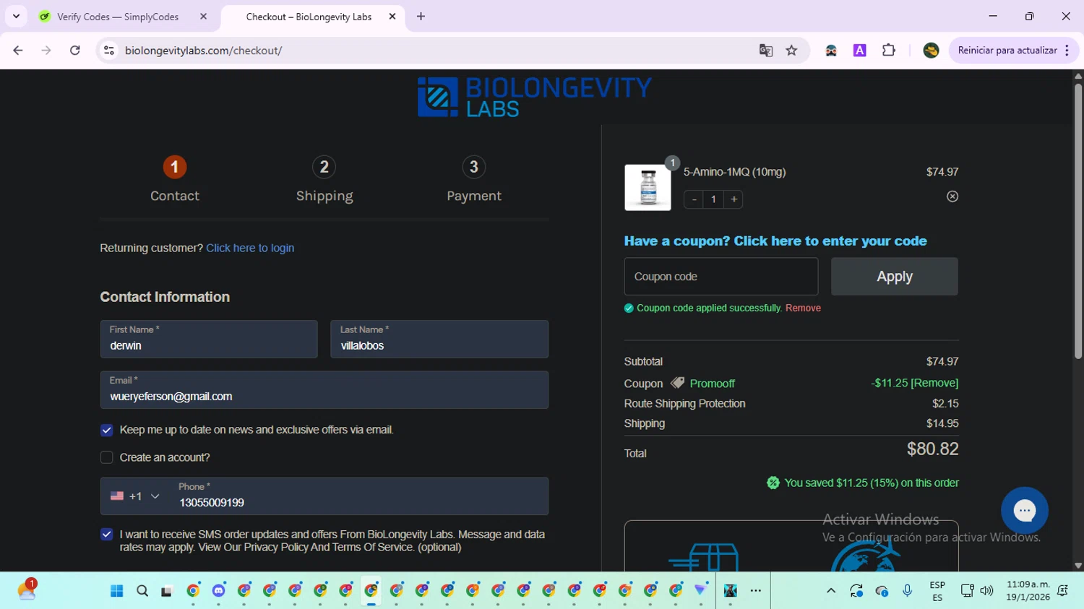1084x609 pixels.
Task: Click Remove next to coupon applied message
Action: pyautogui.click(x=803, y=308)
